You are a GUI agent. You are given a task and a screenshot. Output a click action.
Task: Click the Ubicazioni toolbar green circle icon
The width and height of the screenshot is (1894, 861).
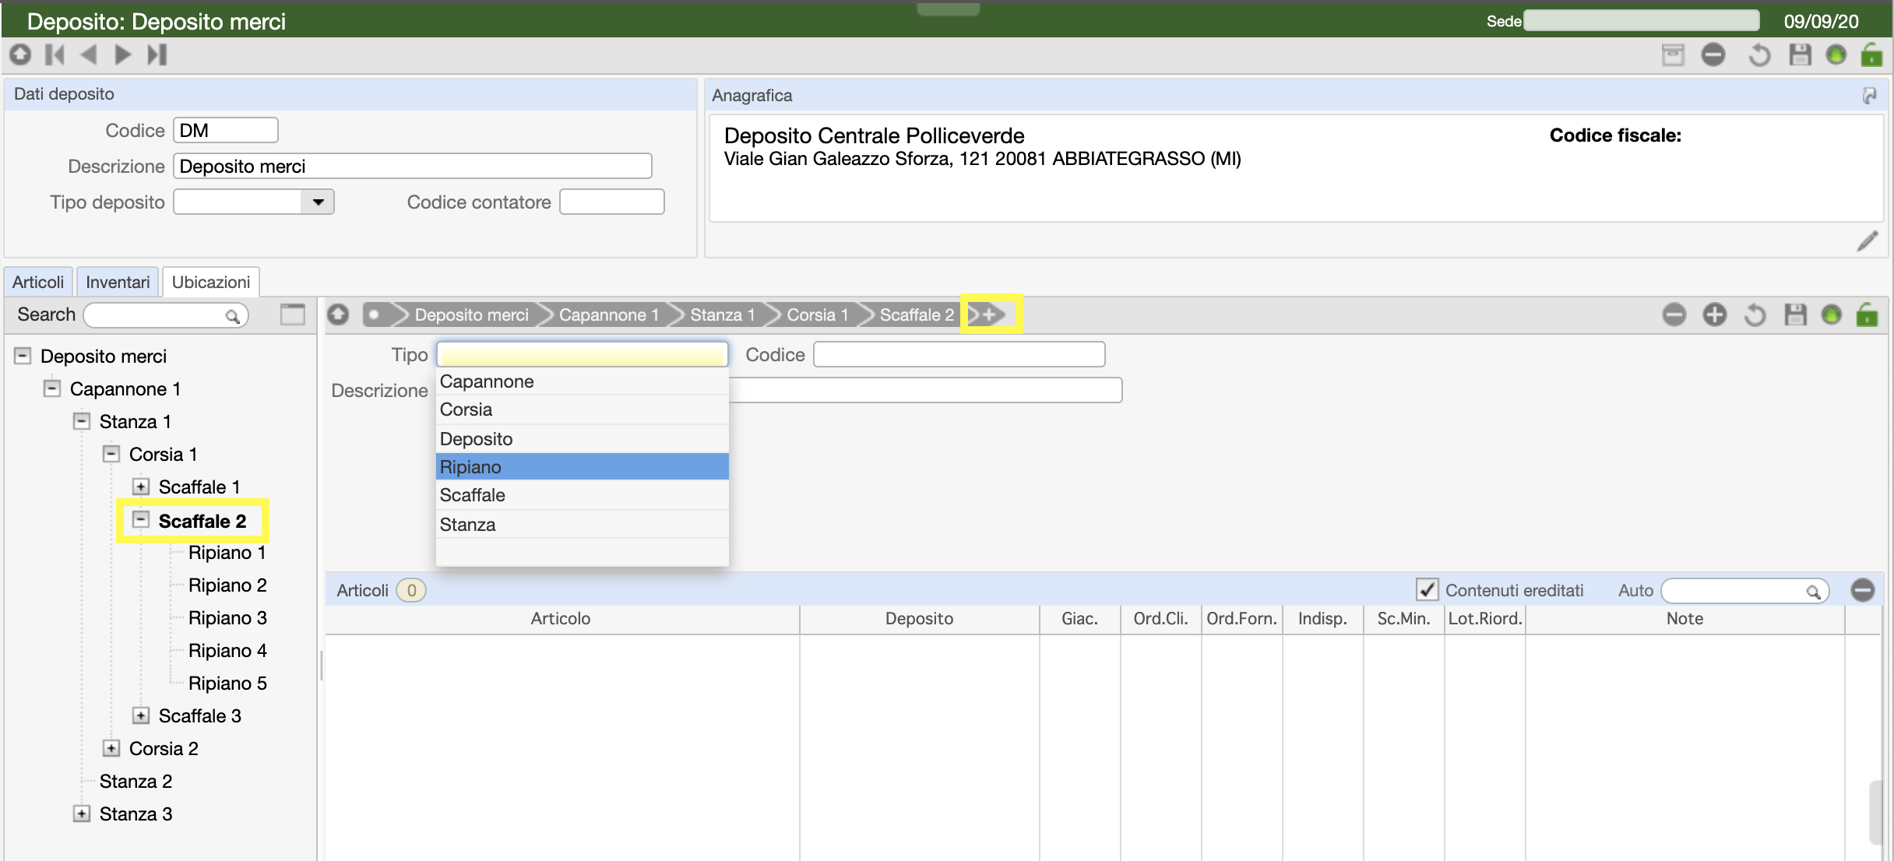point(1831,315)
